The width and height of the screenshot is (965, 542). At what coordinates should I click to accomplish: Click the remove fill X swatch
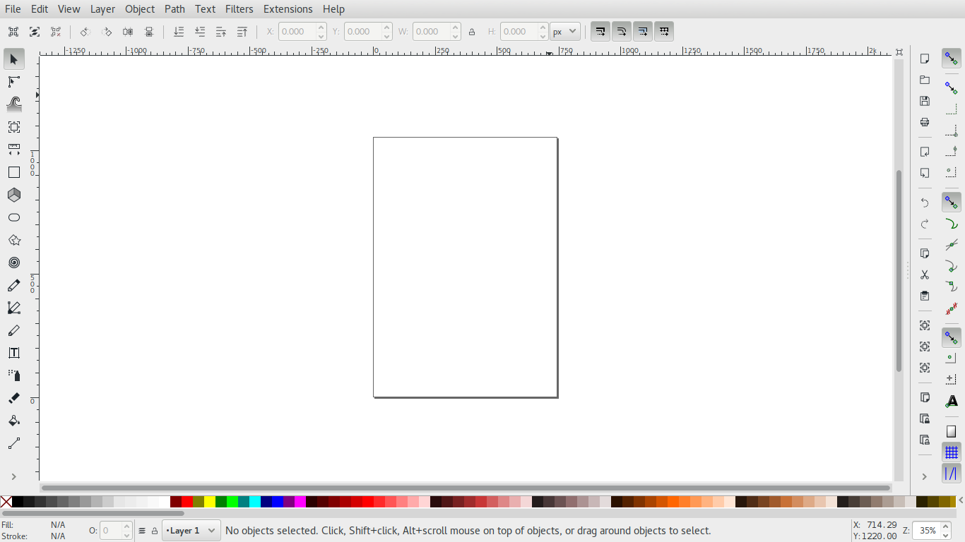pyautogui.click(x=6, y=502)
